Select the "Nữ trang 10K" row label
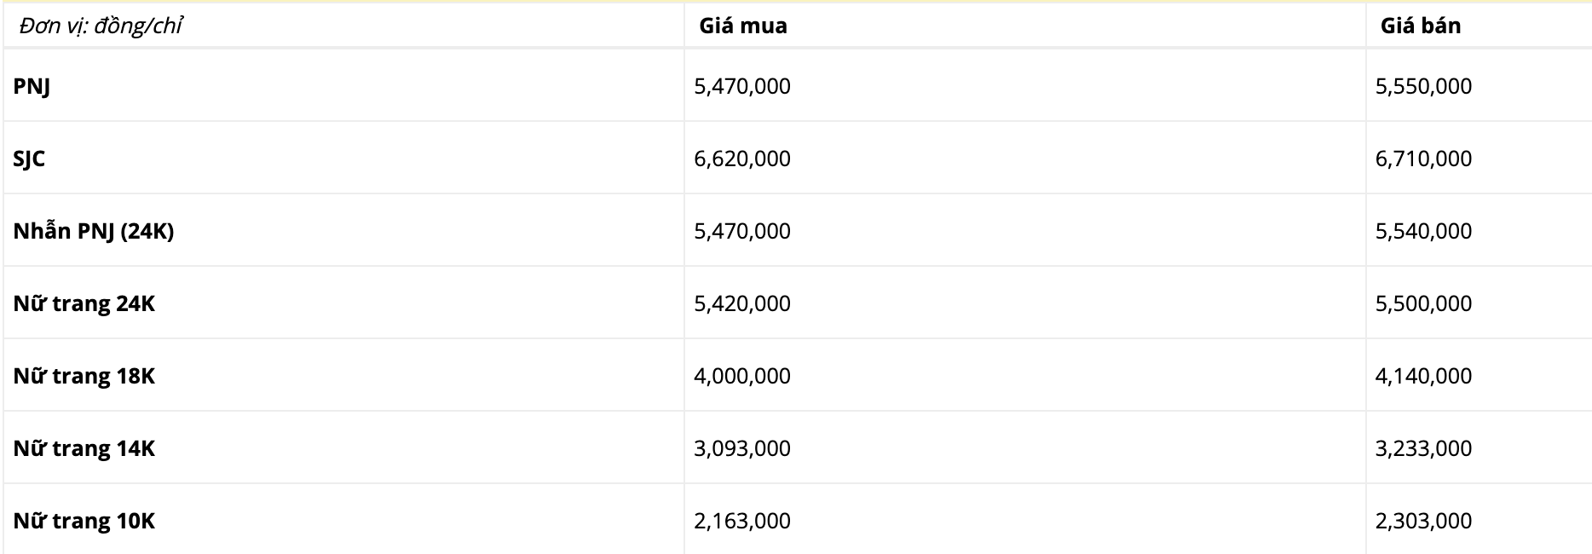The height and width of the screenshot is (554, 1592). point(84,521)
